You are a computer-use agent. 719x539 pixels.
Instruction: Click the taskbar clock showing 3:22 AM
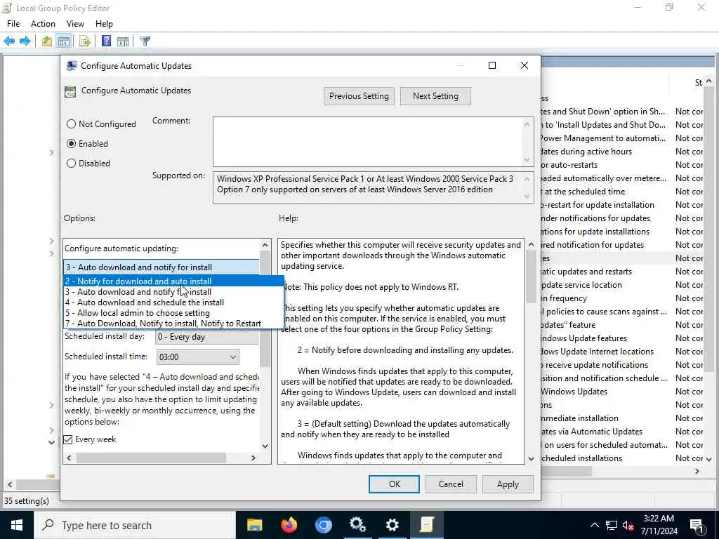[x=659, y=525]
